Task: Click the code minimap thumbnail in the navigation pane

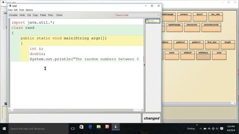Action: (x=153, y=21)
